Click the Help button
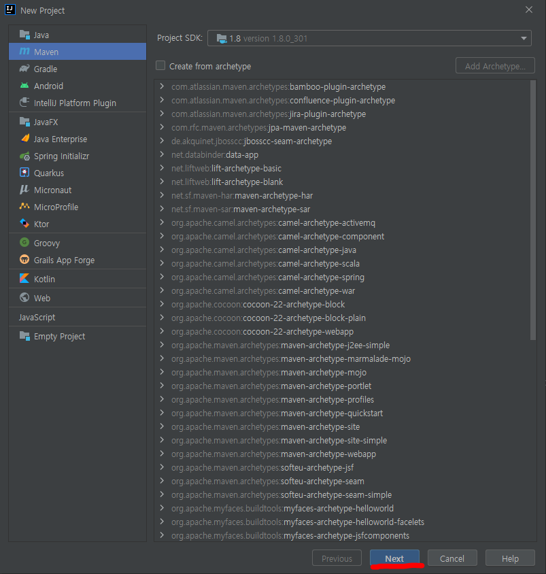 (x=510, y=558)
